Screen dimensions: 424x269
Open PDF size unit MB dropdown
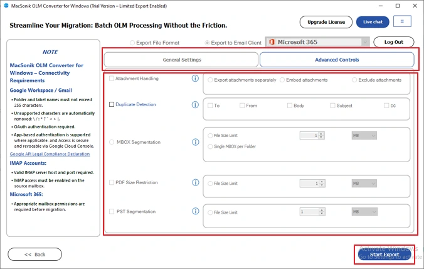pos(364,184)
